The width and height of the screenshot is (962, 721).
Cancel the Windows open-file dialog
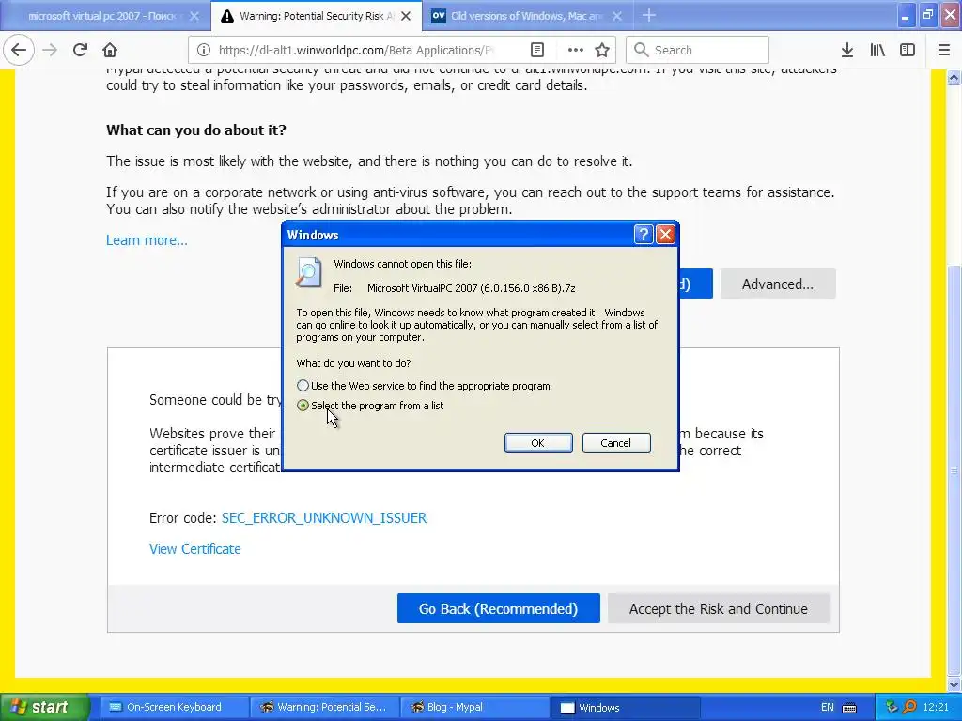616,443
